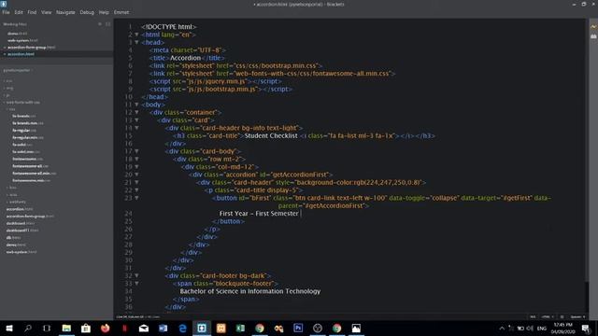Open the Find menu

(x=32, y=12)
